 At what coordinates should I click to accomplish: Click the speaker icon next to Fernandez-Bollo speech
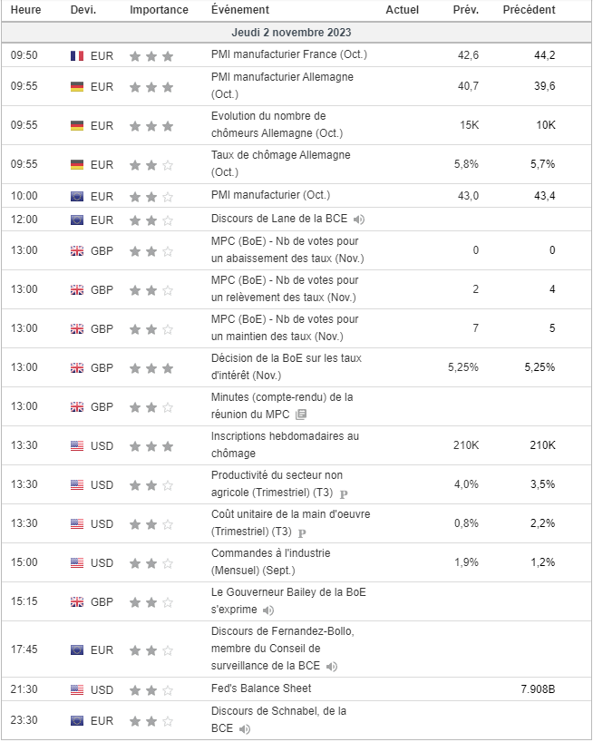click(332, 666)
